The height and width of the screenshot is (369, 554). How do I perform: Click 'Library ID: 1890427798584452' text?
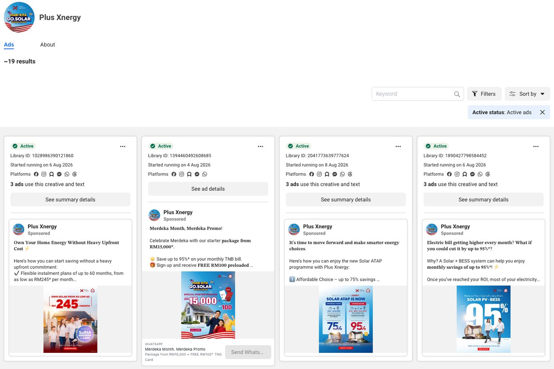click(x=455, y=156)
